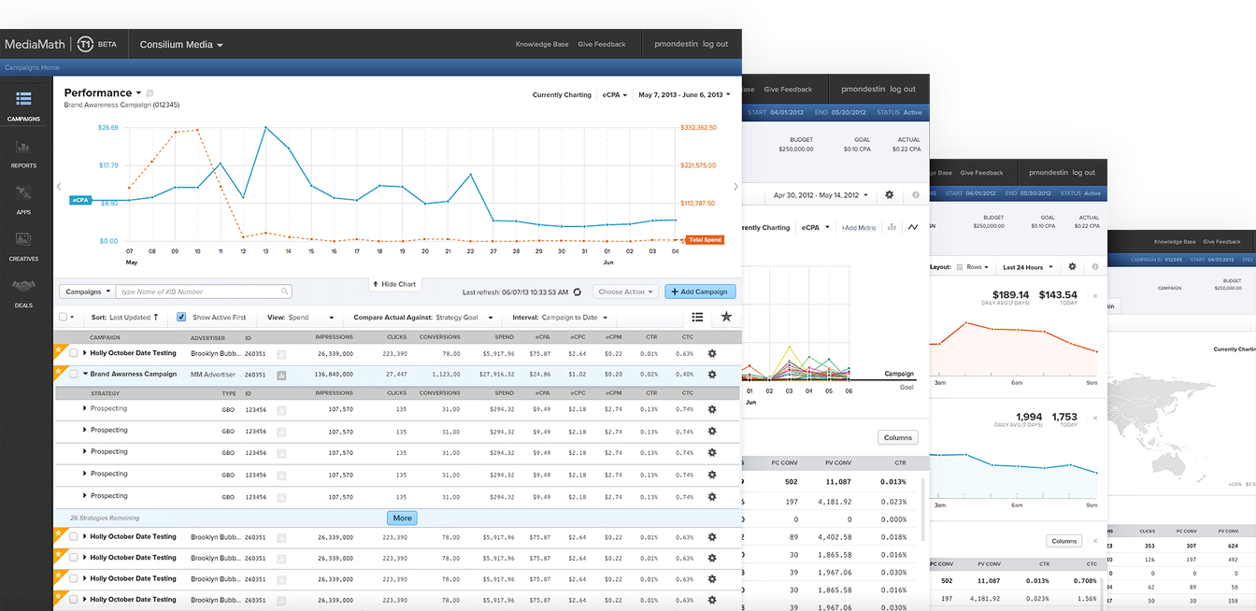Open the May 7 – June 6, 2013 date range dropdown
The height and width of the screenshot is (611, 1256).
[x=684, y=94]
